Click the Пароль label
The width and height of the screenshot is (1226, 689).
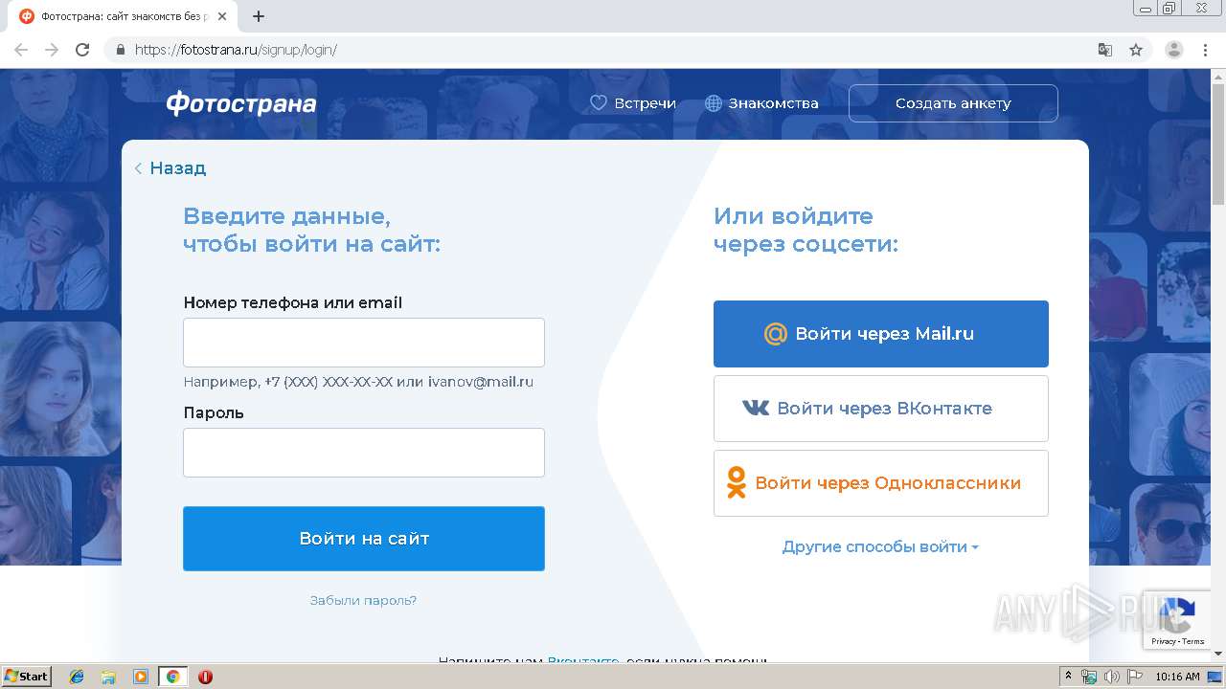[x=214, y=412]
